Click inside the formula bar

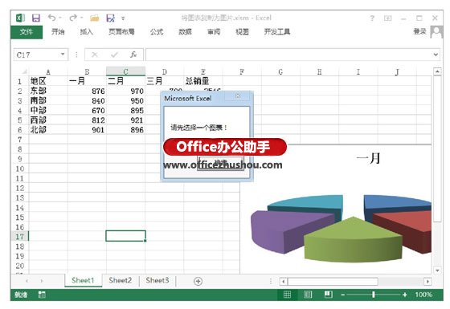(288, 55)
